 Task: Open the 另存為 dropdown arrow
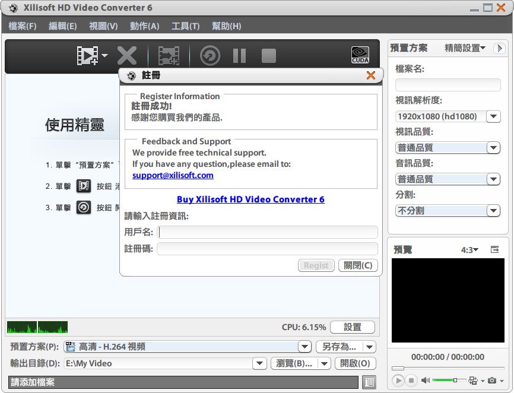[x=369, y=347]
